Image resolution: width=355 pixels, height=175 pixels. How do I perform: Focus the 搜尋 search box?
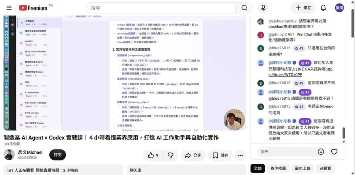(161, 8)
